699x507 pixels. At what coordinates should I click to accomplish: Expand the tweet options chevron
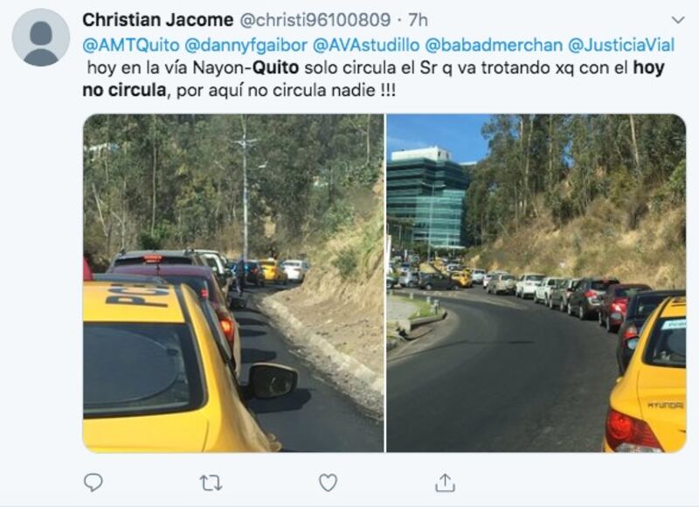pyautogui.click(x=678, y=20)
